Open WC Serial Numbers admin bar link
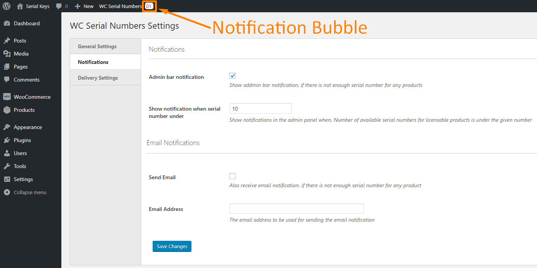This screenshot has height=268, width=537. (120, 6)
